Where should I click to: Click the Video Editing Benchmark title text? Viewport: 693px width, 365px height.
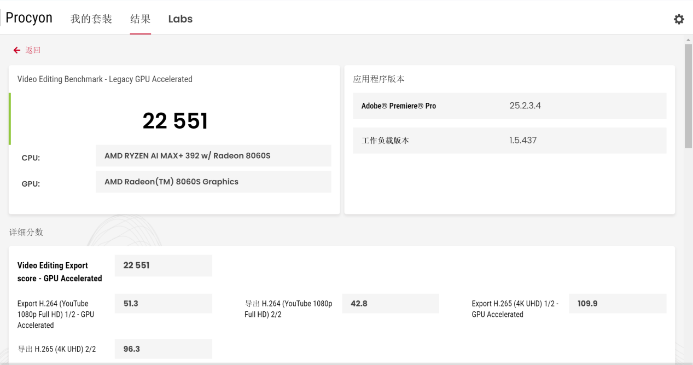click(x=105, y=79)
